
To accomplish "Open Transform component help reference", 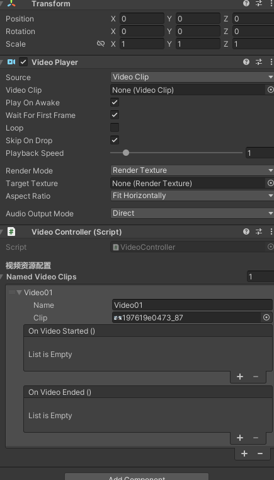I will (x=246, y=3).
